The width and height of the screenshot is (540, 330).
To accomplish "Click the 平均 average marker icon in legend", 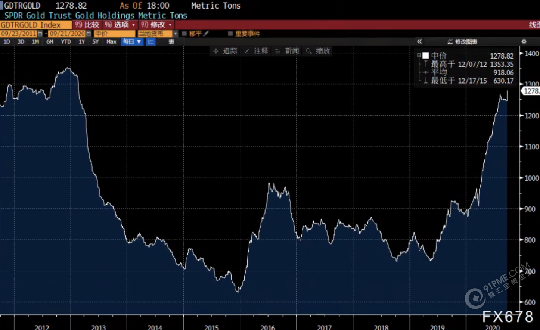I will click(x=425, y=72).
